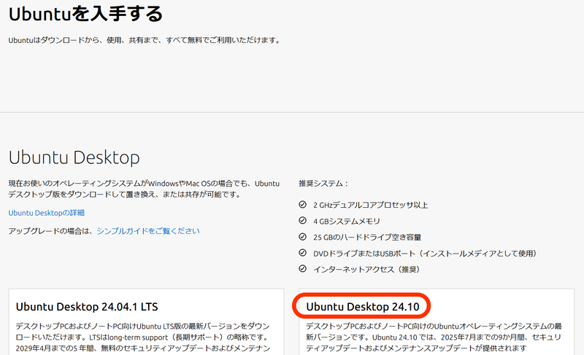584x355 pixels.
Task: Click the checkmark icon beside '4 GBシステムメモリ'
Action: pos(302,221)
